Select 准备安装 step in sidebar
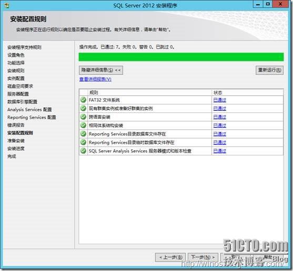 point(16,141)
